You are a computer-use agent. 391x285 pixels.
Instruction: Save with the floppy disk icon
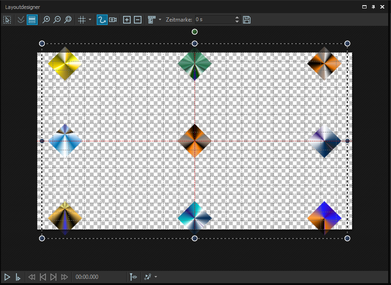coord(247,20)
